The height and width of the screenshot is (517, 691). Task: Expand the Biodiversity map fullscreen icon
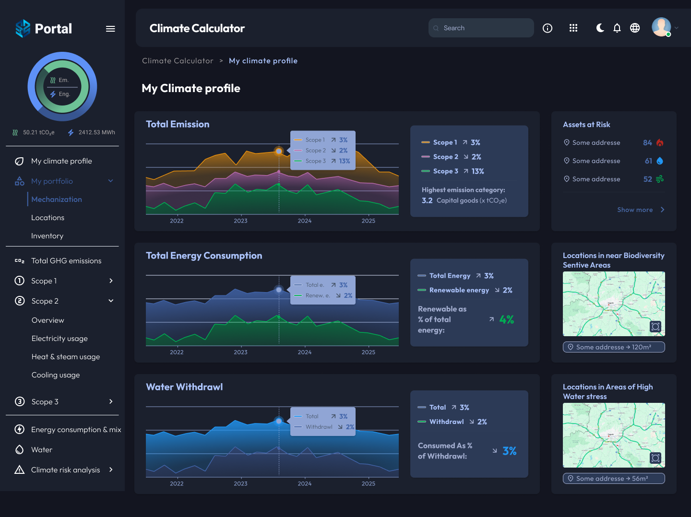point(655,327)
